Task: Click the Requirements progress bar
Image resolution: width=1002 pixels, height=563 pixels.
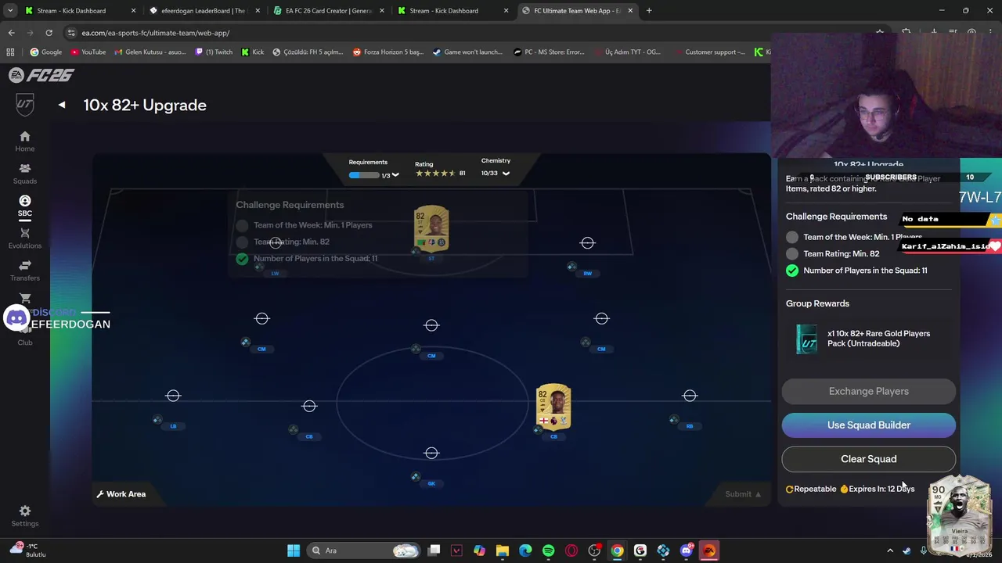Action: pos(364,175)
